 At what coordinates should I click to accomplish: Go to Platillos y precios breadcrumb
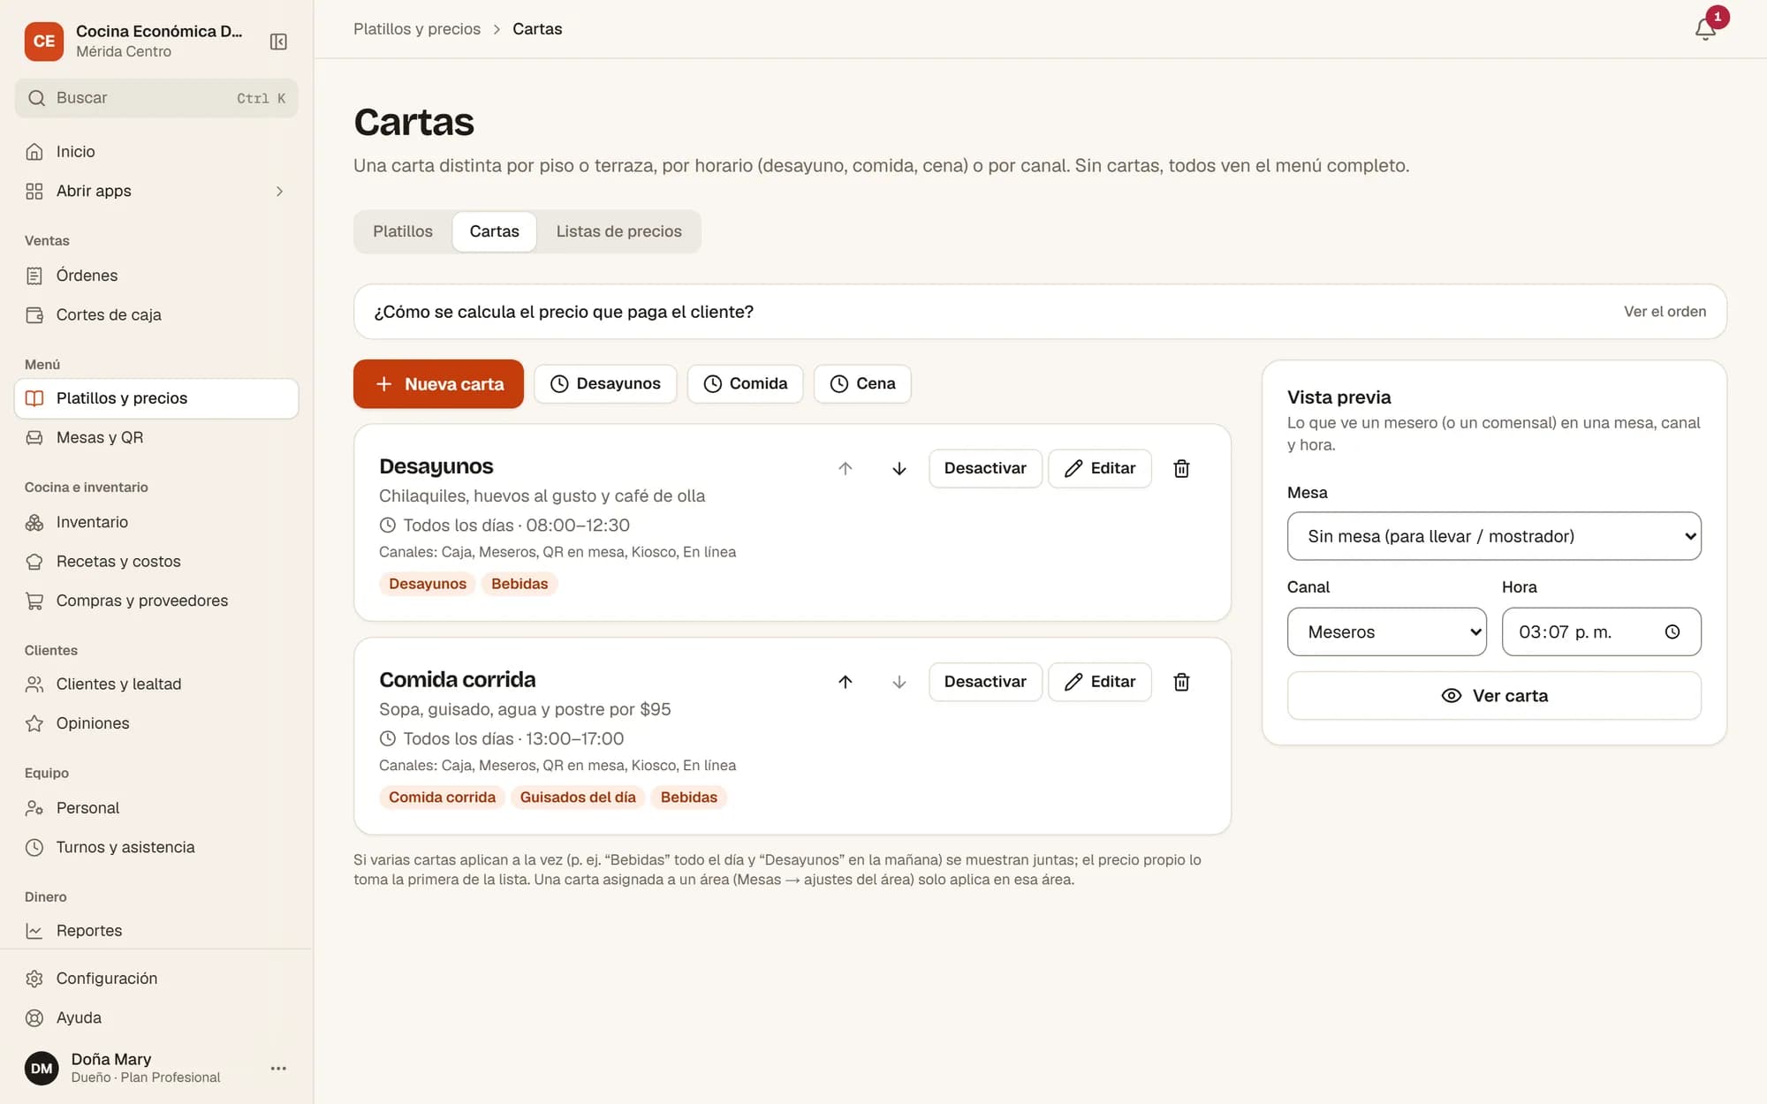[x=417, y=29]
